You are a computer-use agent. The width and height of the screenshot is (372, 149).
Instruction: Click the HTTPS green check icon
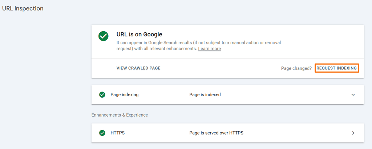[x=102, y=133]
